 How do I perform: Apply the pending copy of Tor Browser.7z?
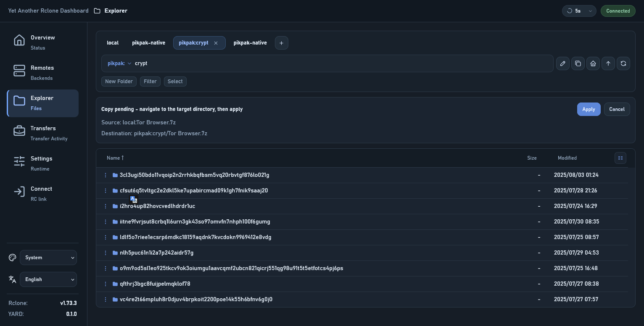(589, 109)
